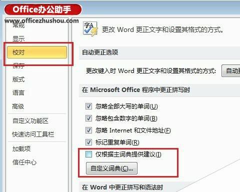The image size is (240, 192).
Task: Toggle 忽略包含数字的单词(B) checkbox
Action: 88,118
